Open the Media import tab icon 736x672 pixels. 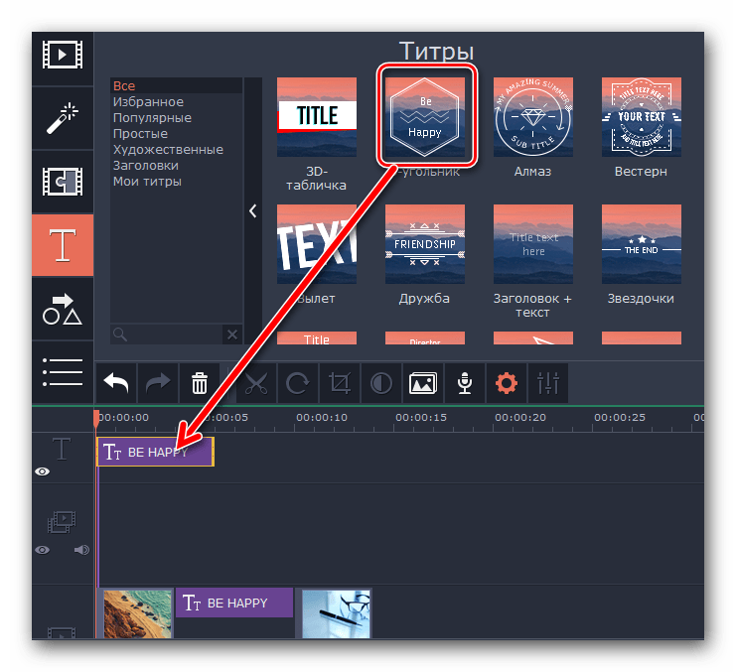(63, 55)
